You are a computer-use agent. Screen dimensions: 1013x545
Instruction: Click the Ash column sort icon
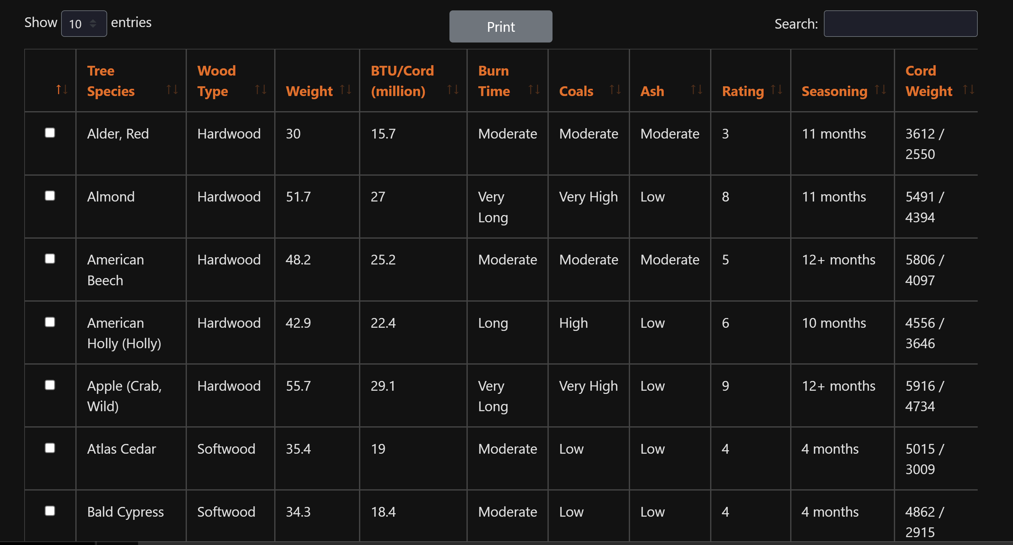[x=697, y=90]
